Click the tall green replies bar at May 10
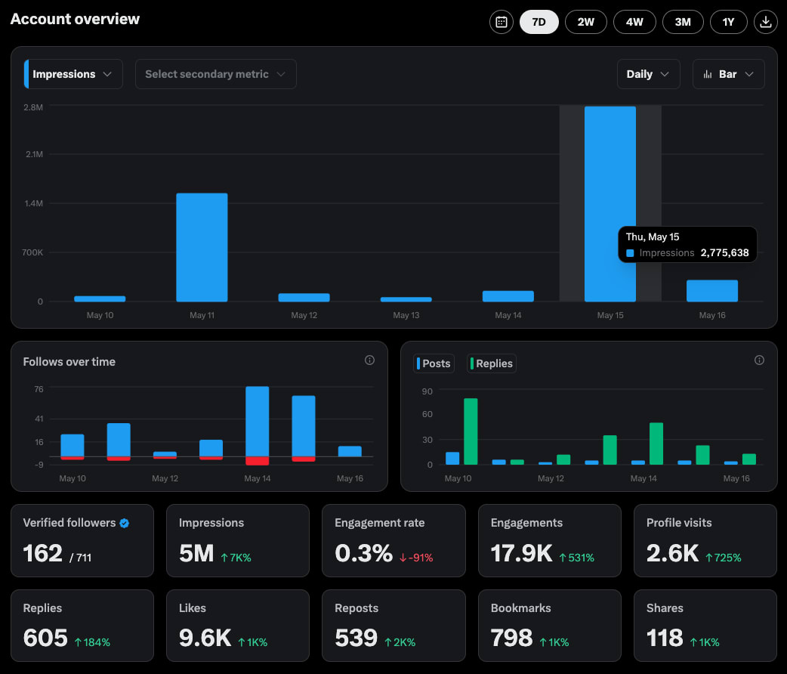The height and width of the screenshot is (674, 787). click(x=471, y=431)
